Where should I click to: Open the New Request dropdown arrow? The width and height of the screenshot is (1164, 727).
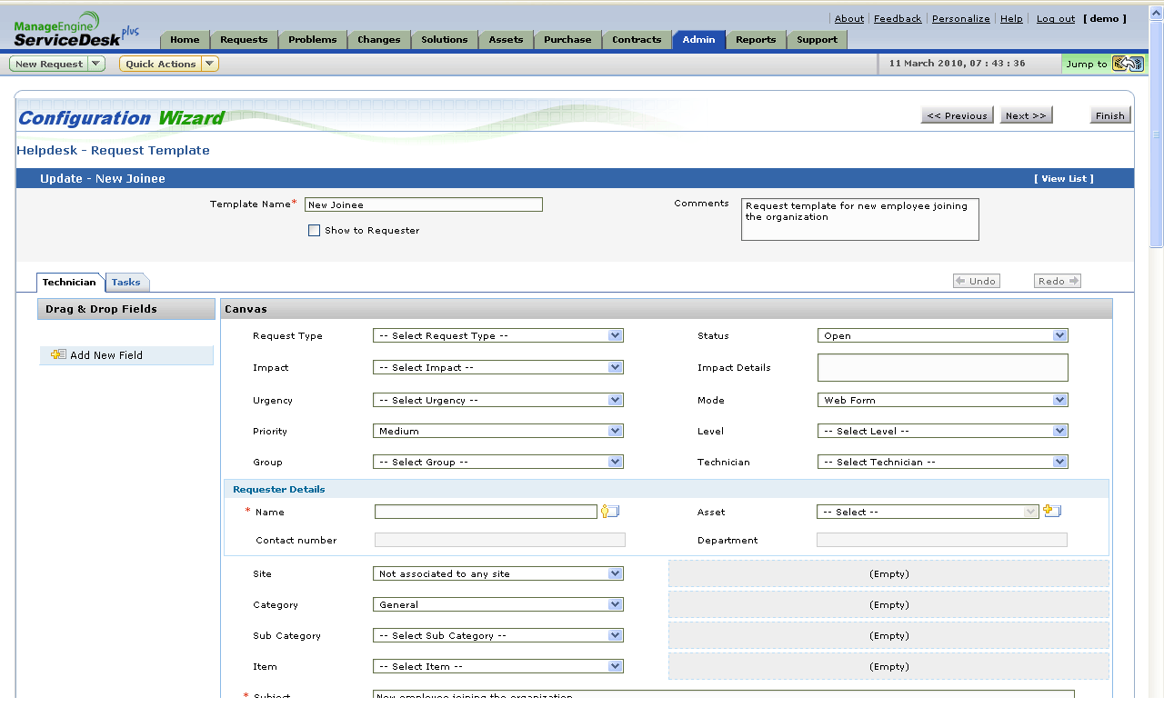[97, 64]
